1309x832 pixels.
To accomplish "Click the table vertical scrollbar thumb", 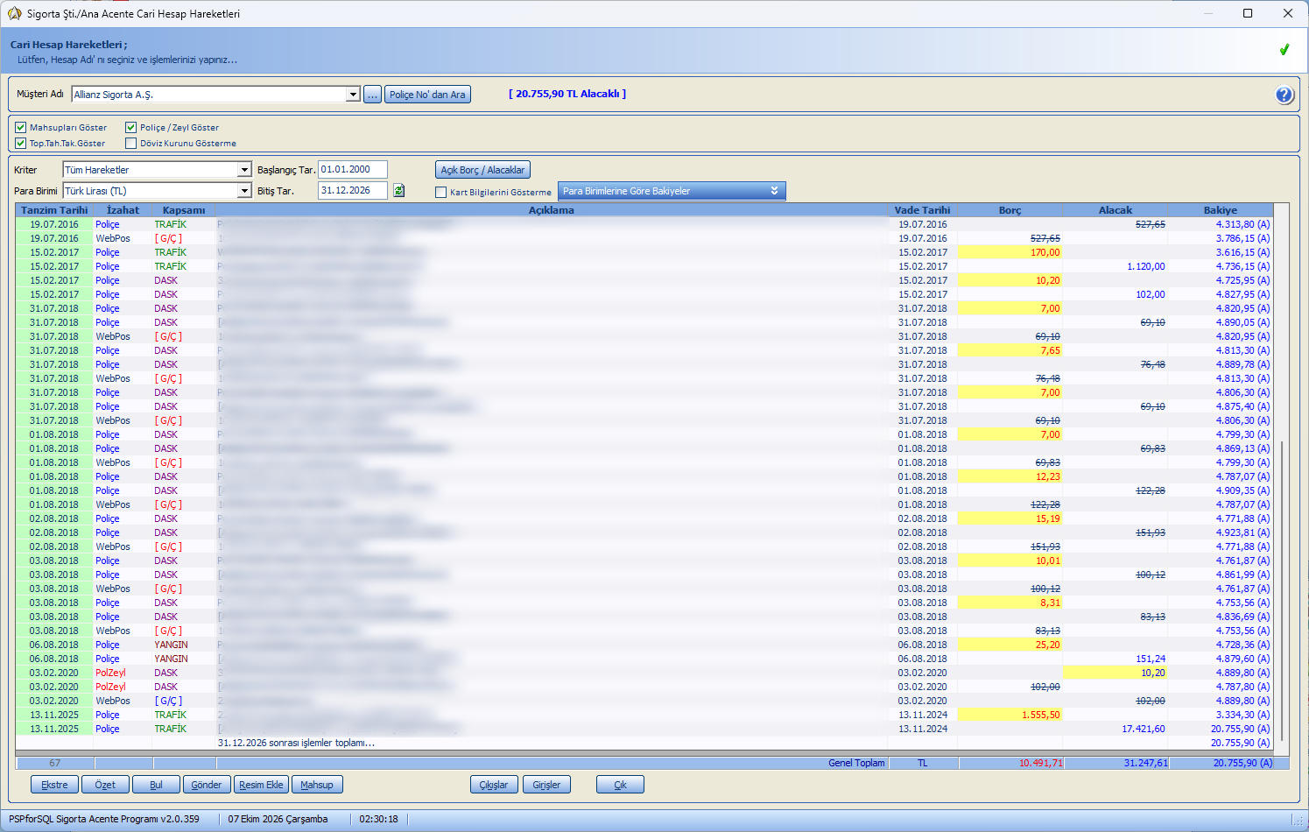I will tap(1282, 591).
